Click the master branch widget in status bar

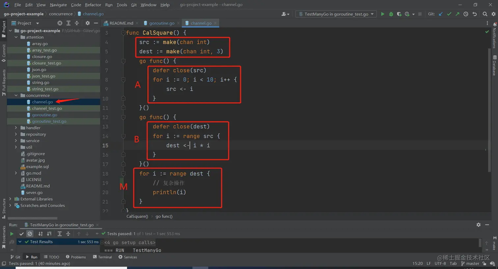click(470, 263)
